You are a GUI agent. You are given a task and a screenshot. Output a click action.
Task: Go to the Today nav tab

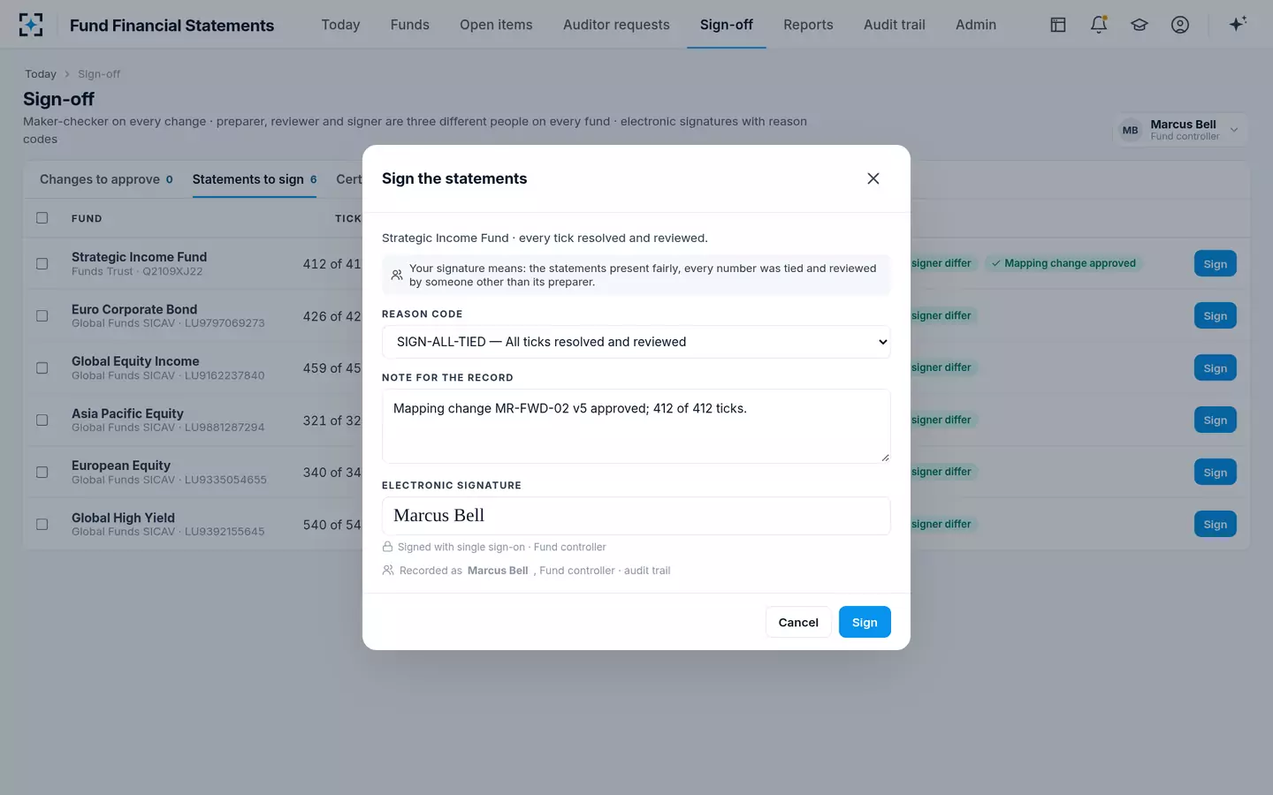[340, 25]
